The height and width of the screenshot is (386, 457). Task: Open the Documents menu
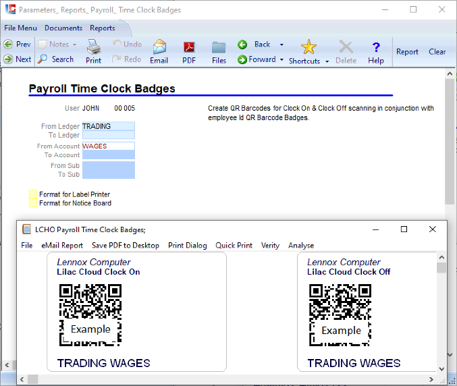tap(63, 28)
